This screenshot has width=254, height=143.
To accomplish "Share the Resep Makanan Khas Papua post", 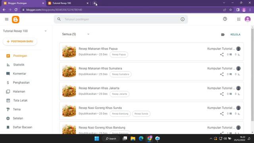I will point(222,54).
